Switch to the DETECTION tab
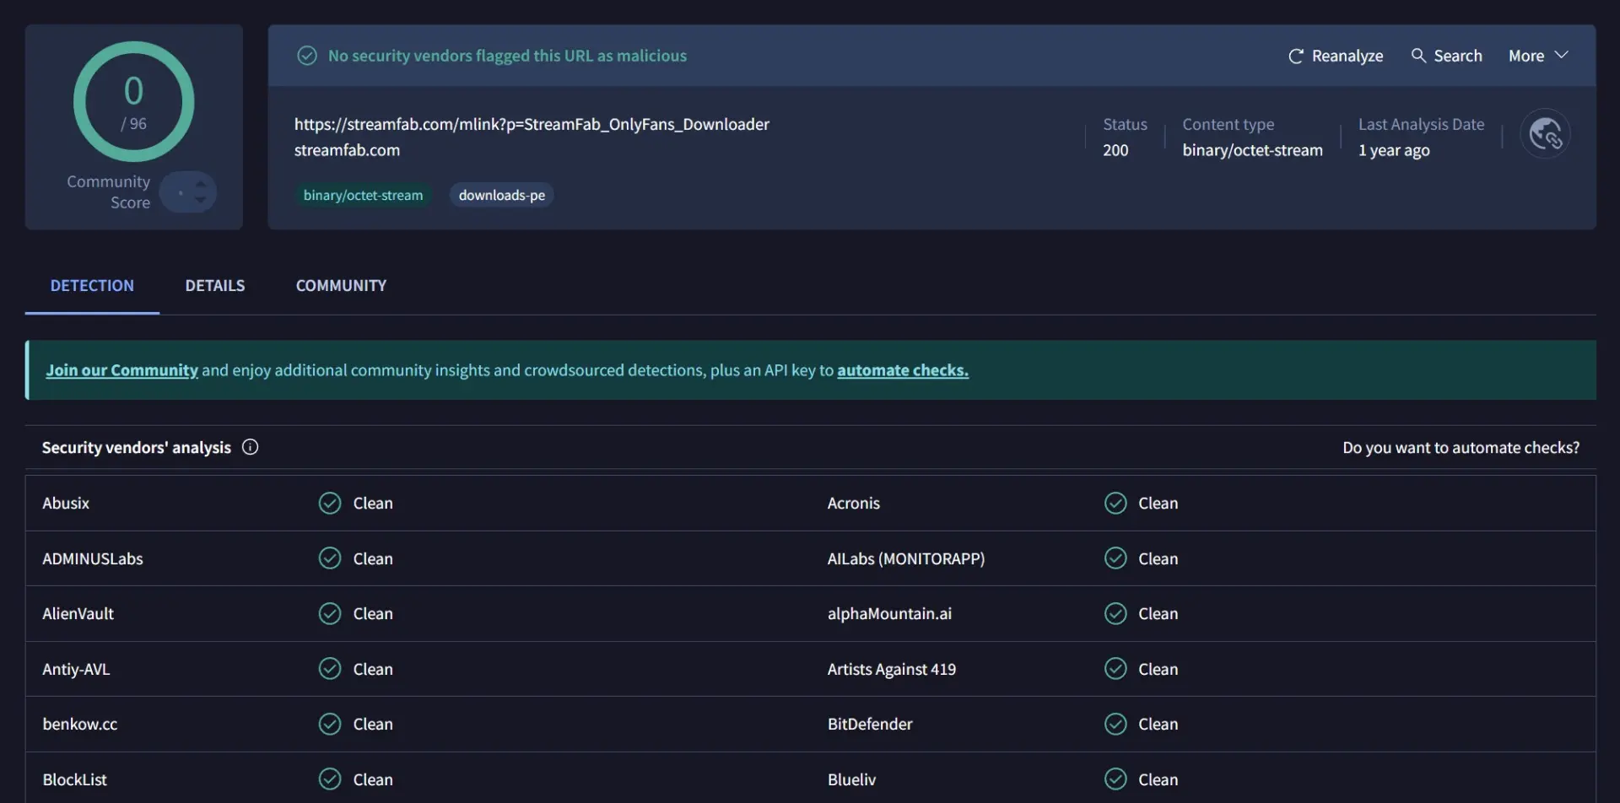The image size is (1620, 803). tap(92, 285)
